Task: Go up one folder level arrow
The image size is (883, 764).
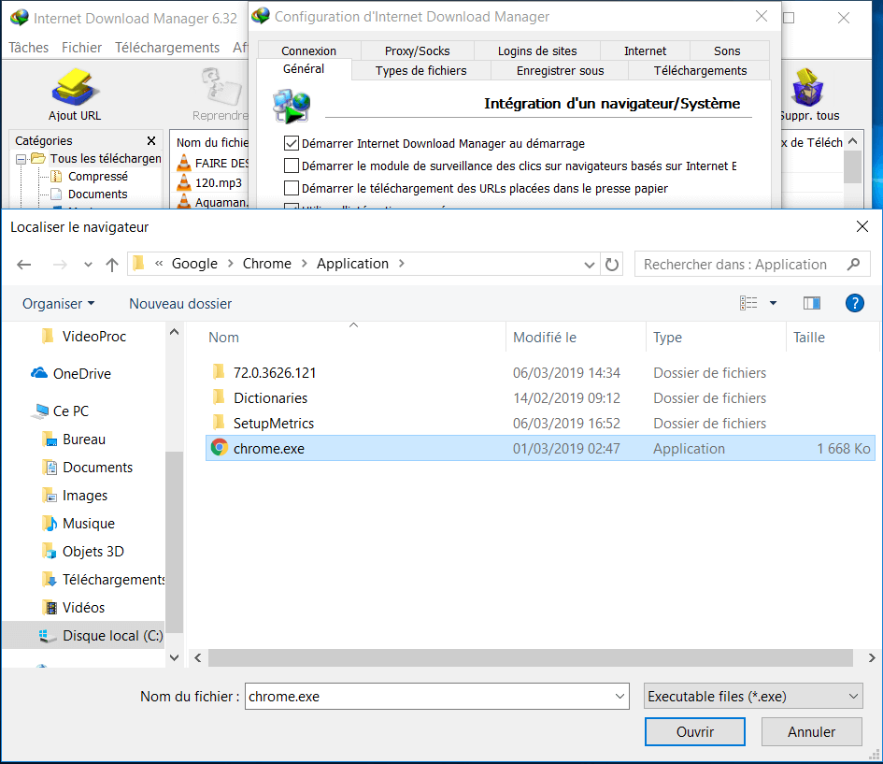Action: point(112,264)
